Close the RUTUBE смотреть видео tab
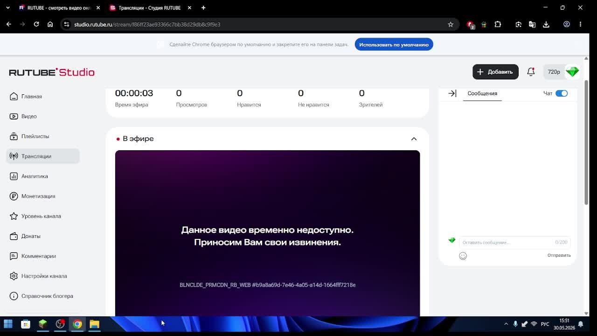The height and width of the screenshot is (336, 597). coord(98,8)
